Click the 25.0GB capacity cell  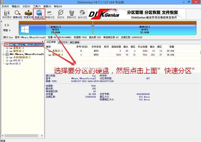tap(170, 51)
